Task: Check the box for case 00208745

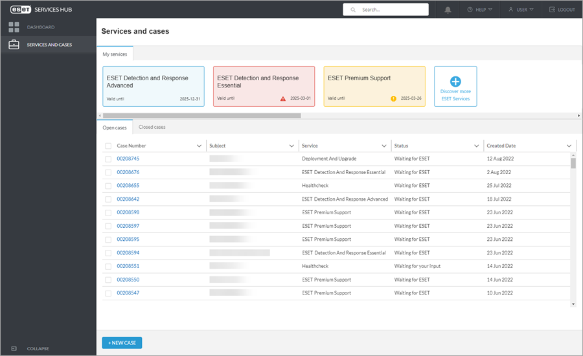Action: [x=108, y=159]
